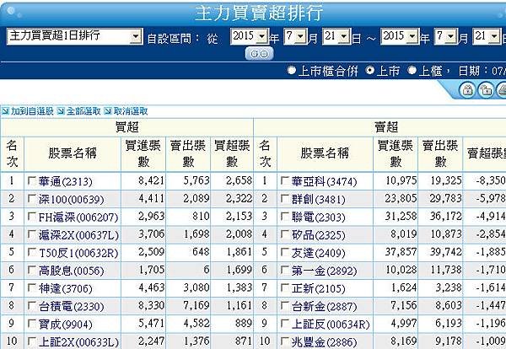Open the start month 7 dropdown
Image resolution: width=506 pixels, height=349 pixels.
click(295, 36)
